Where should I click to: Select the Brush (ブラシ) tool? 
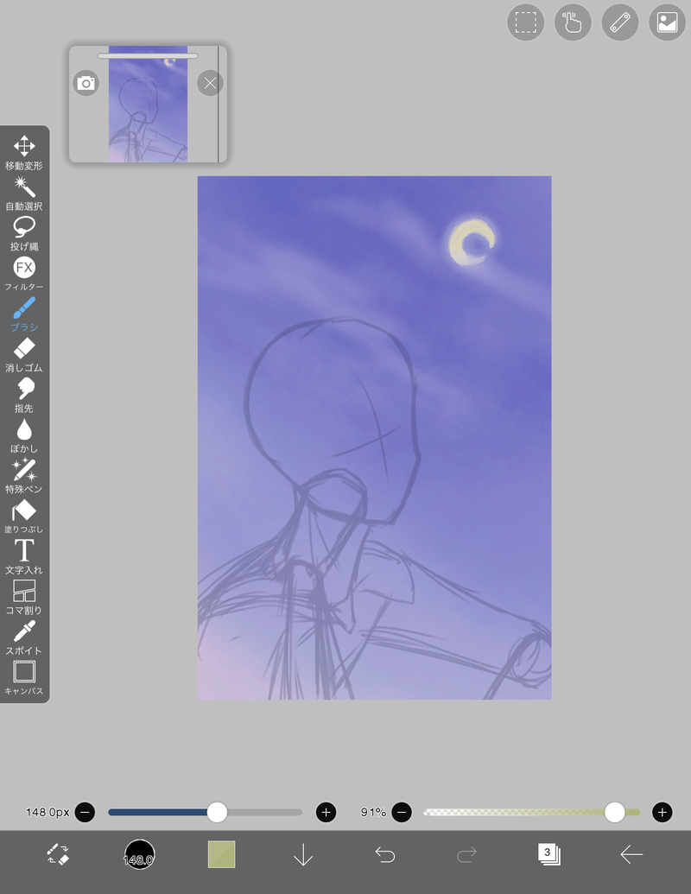coord(24,314)
